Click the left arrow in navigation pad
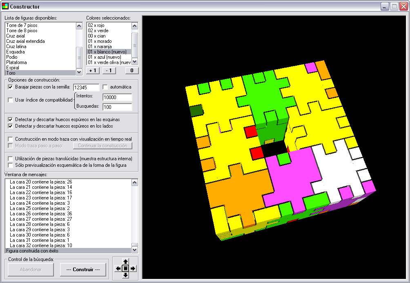This screenshot has height=283, width=410. (118, 268)
